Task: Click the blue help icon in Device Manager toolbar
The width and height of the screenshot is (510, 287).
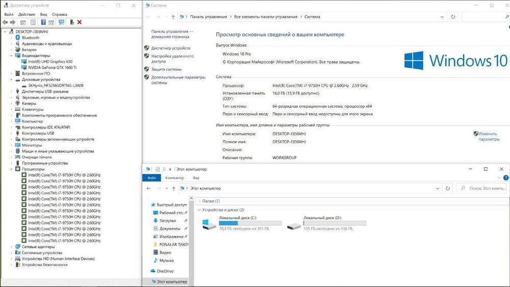Action: pyautogui.click(x=43, y=22)
